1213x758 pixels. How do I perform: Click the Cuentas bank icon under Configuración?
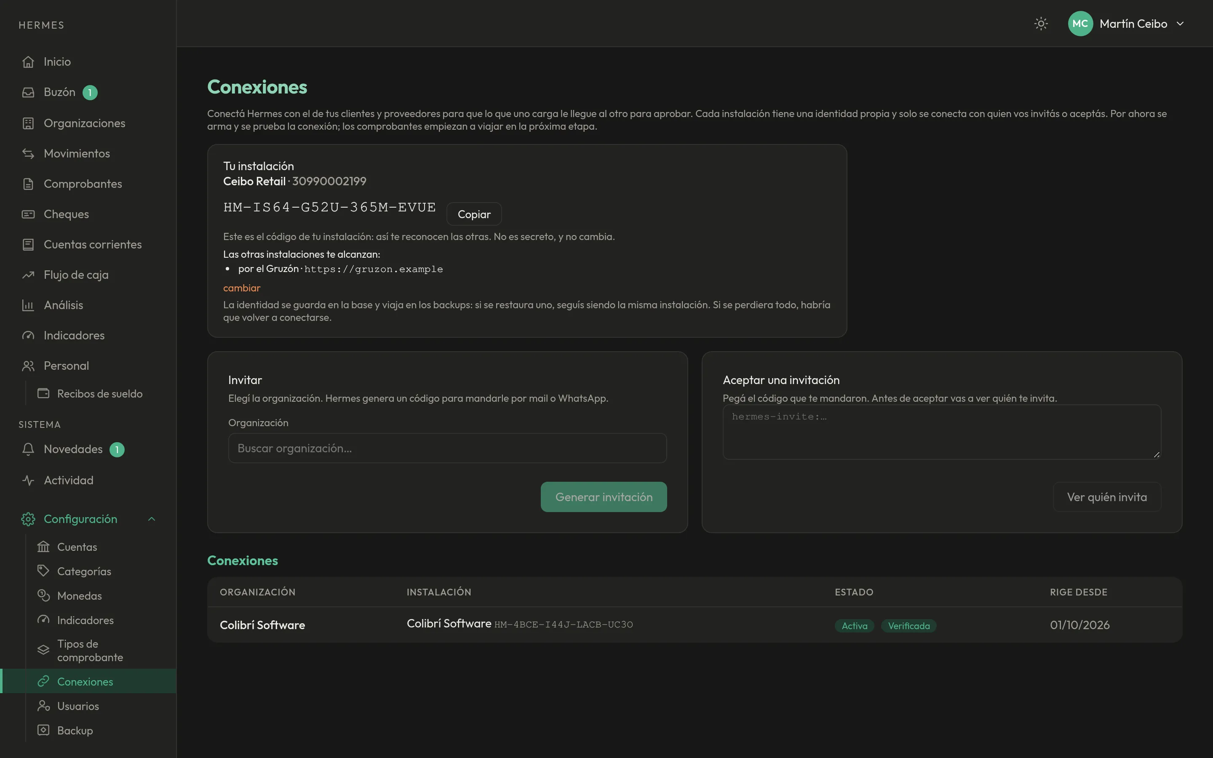[44, 547]
